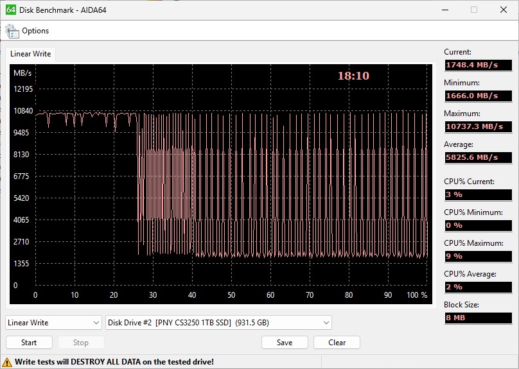
Task: Click the Block Size 8 MB field
Action: (478, 318)
